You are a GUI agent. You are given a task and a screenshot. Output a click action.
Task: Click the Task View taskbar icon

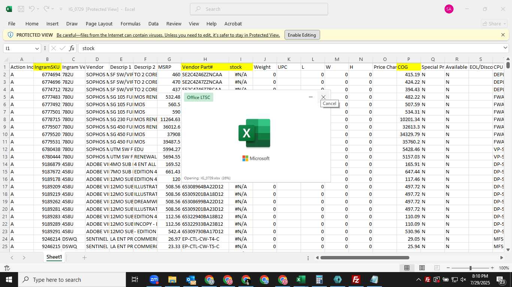pyautogui.click(x=135, y=280)
